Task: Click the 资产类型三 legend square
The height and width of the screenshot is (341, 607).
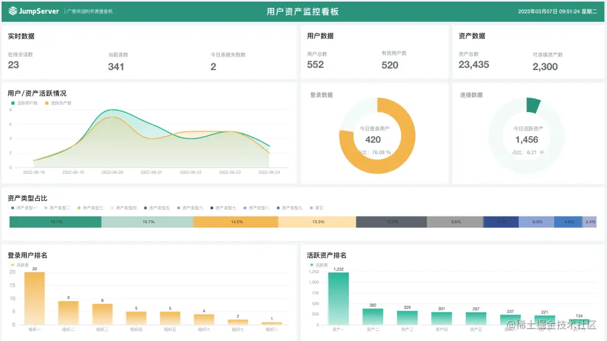Action: (79, 209)
